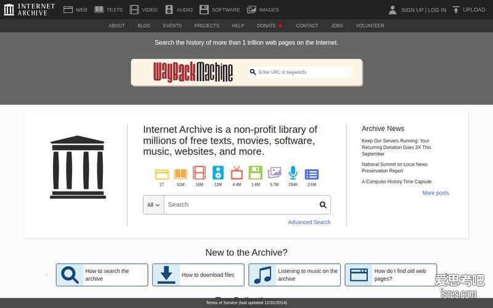Open the More posts link

pyautogui.click(x=436, y=193)
